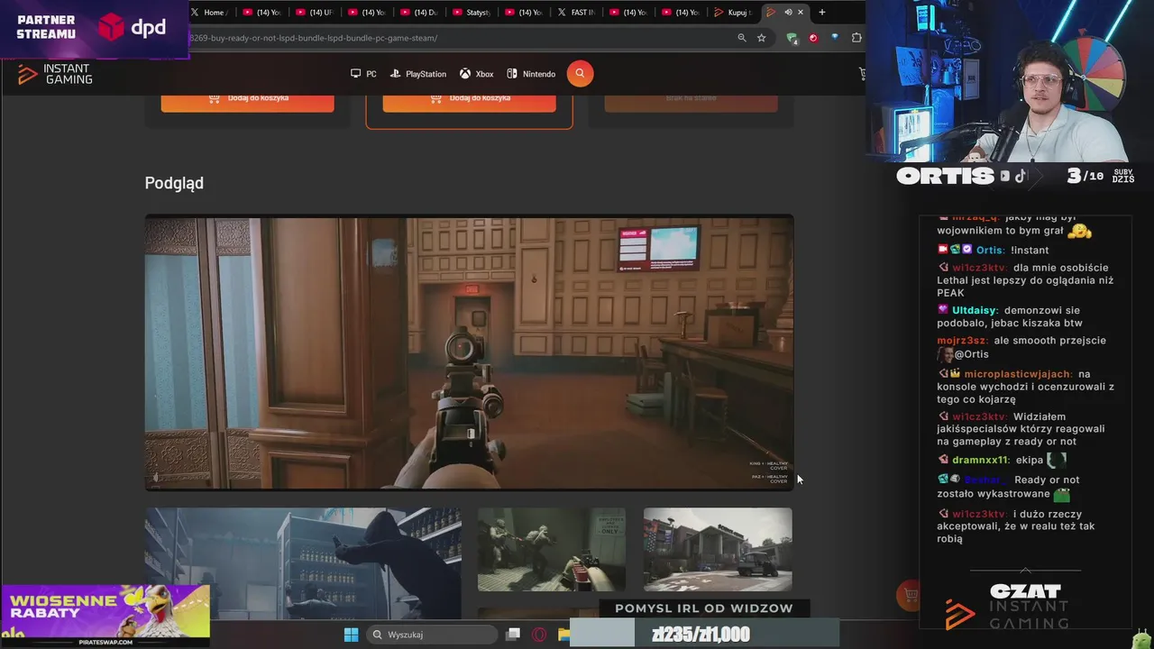
Task: Select the PC platform link
Action: [363, 74]
